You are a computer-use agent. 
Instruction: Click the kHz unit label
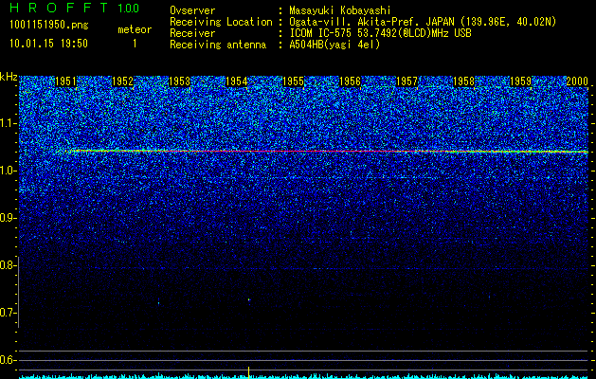coord(9,77)
